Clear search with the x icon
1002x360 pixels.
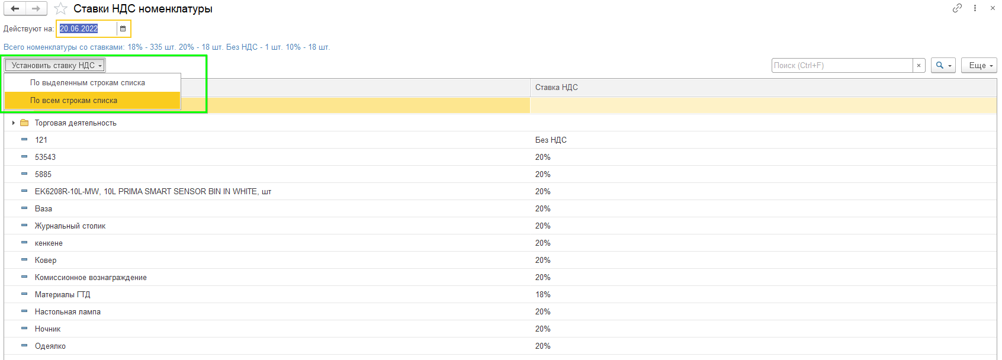click(918, 66)
